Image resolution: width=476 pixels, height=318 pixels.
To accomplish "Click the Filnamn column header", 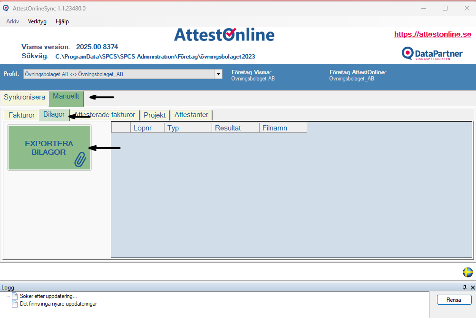I will click(x=283, y=128).
